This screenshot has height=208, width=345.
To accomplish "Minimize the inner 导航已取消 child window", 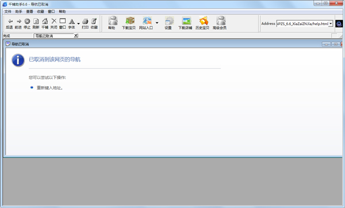I will pos(326,44).
